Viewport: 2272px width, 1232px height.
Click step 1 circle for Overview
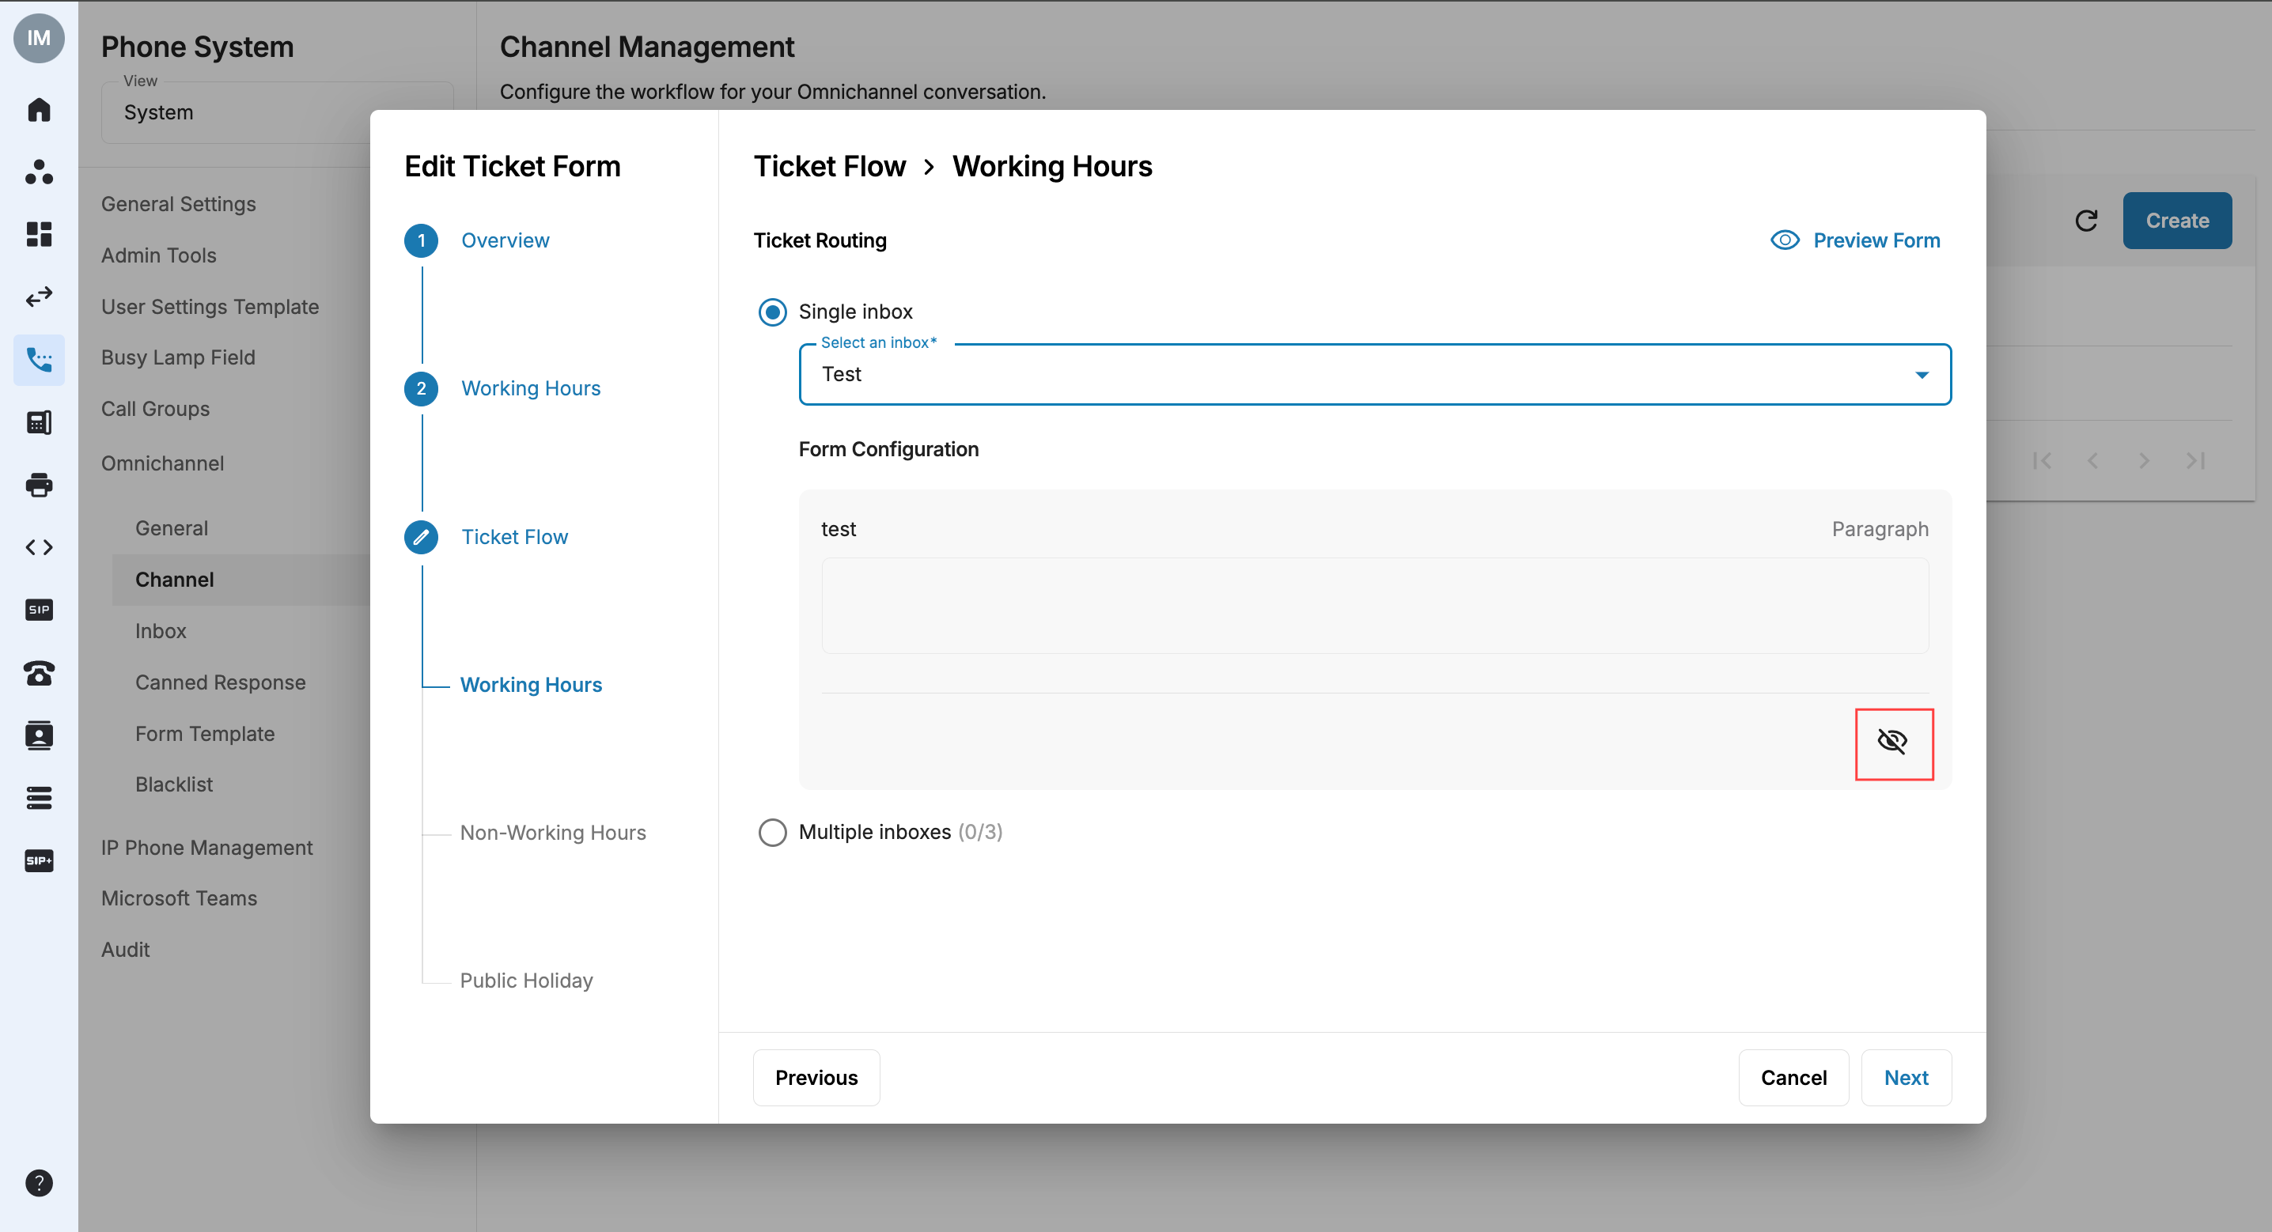point(421,240)
